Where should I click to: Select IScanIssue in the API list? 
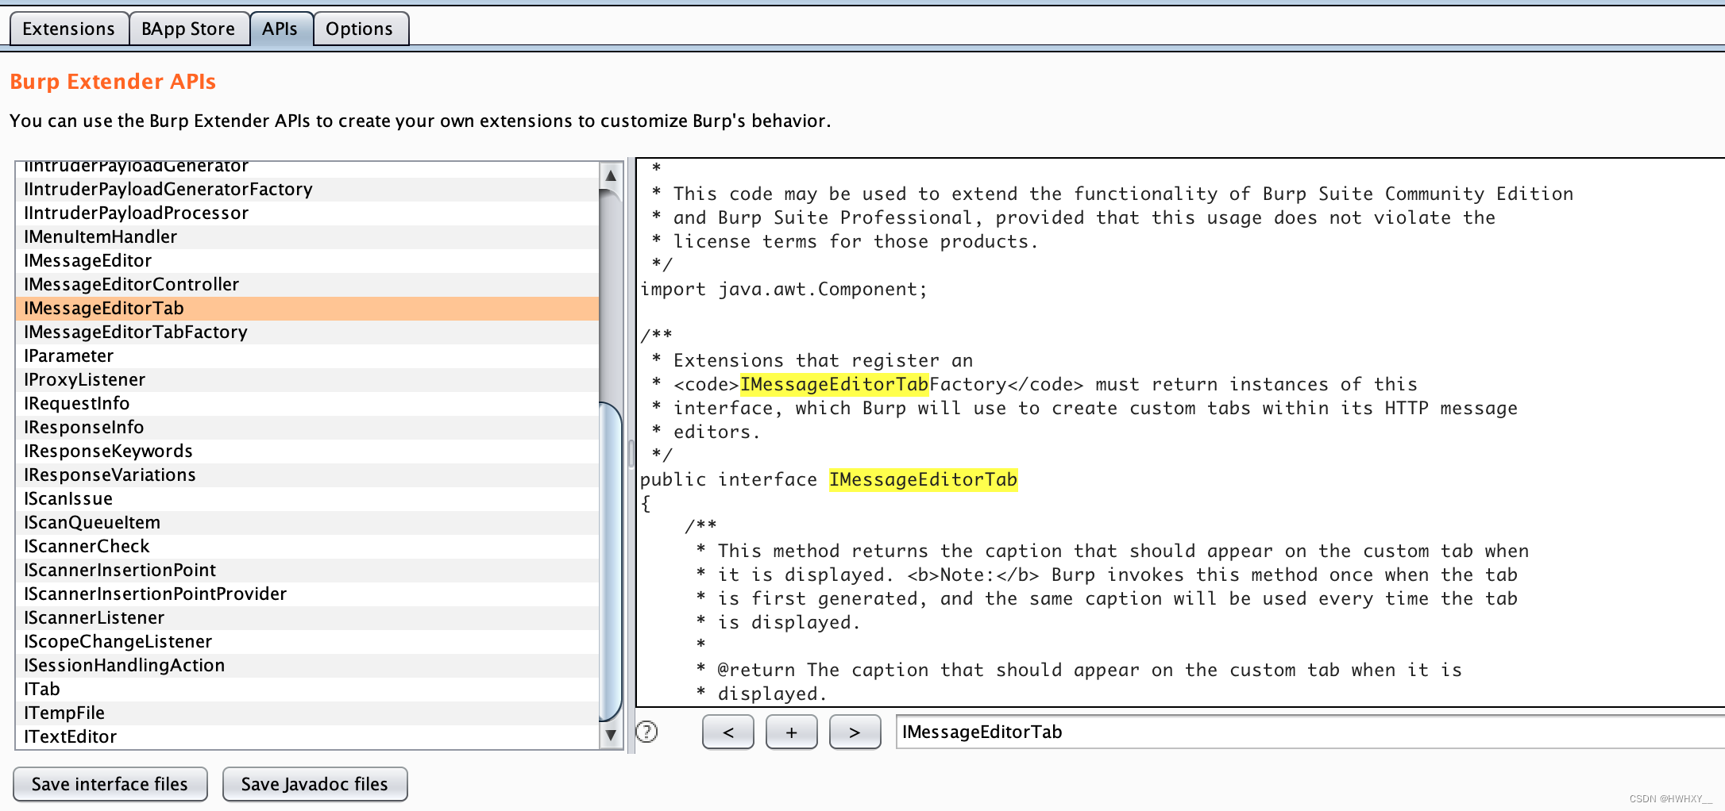(x=307, y=498)
